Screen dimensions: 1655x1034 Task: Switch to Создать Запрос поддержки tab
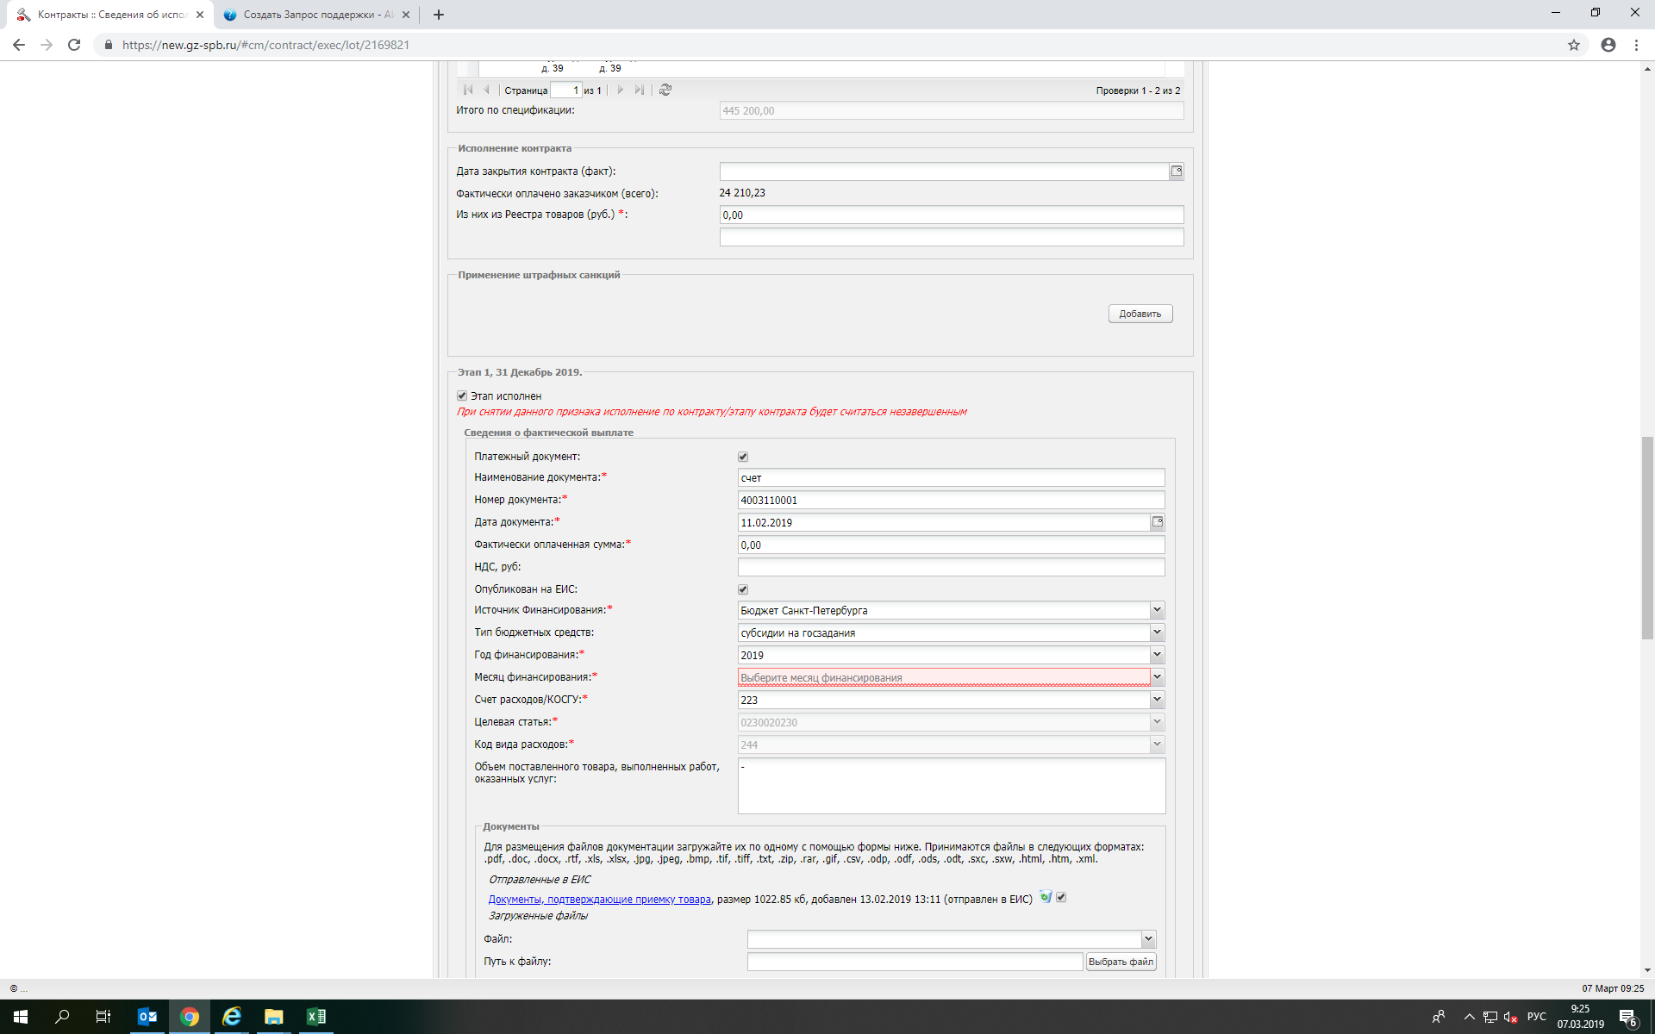(x=315, y=15)
